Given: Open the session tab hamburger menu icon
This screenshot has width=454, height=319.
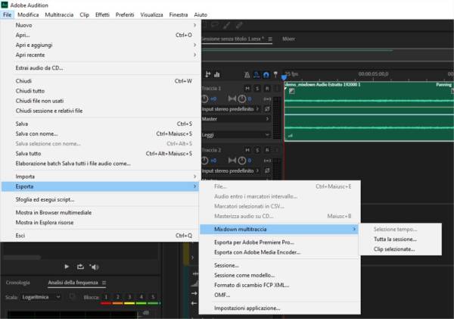Looking at the screenshot, I should pos(270,39).
